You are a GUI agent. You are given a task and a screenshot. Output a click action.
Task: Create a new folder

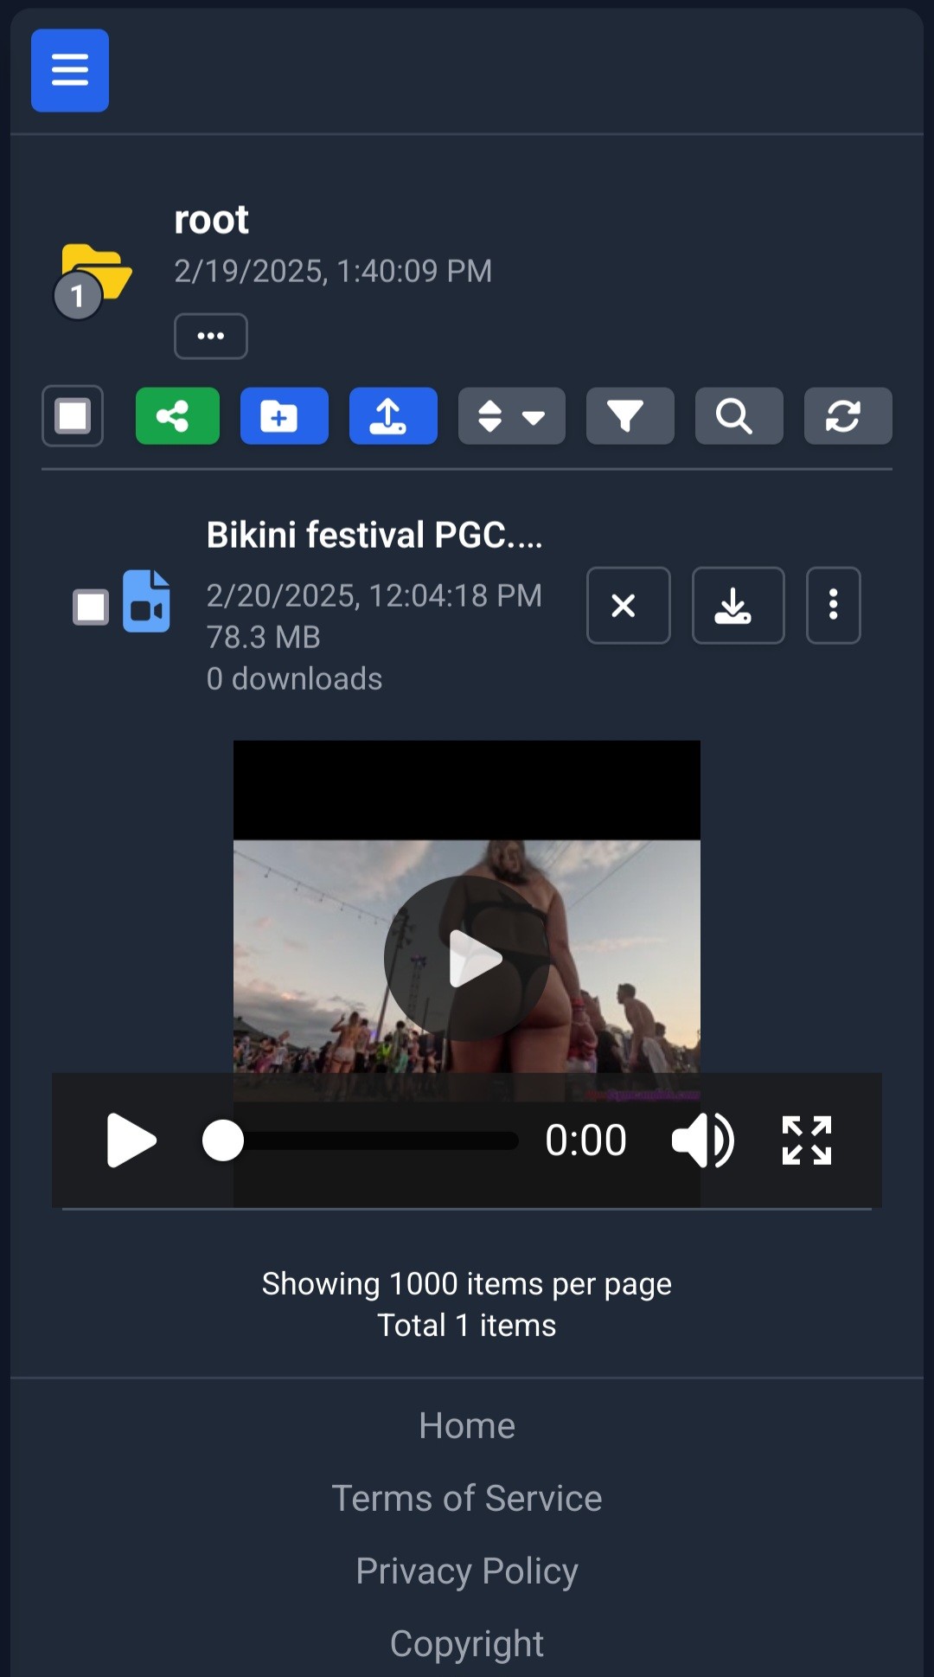284,416
